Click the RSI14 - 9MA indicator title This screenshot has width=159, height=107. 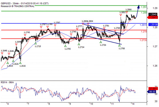[7, 82]
